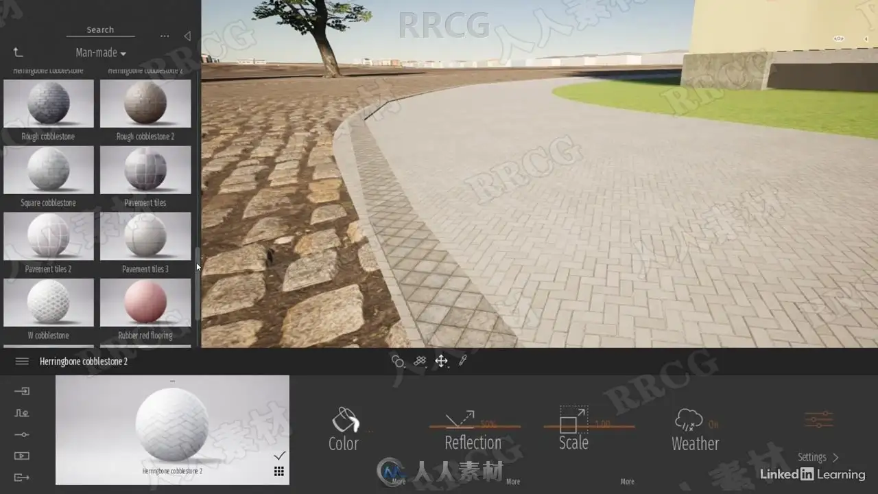
Task: Open the export arrow-out sidebar mode
Action: coord(22,478)
